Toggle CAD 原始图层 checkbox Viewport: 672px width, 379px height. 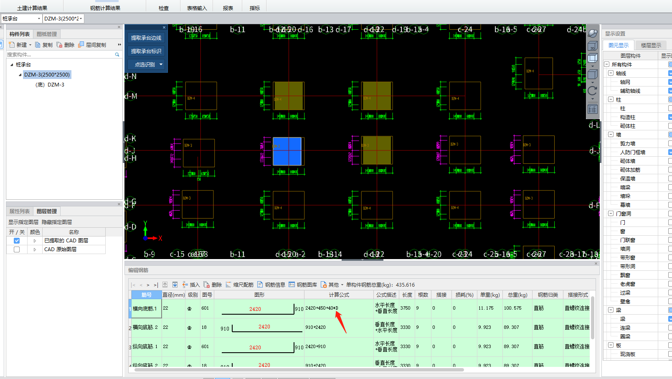pyautogui.click(x=17, y=249)
